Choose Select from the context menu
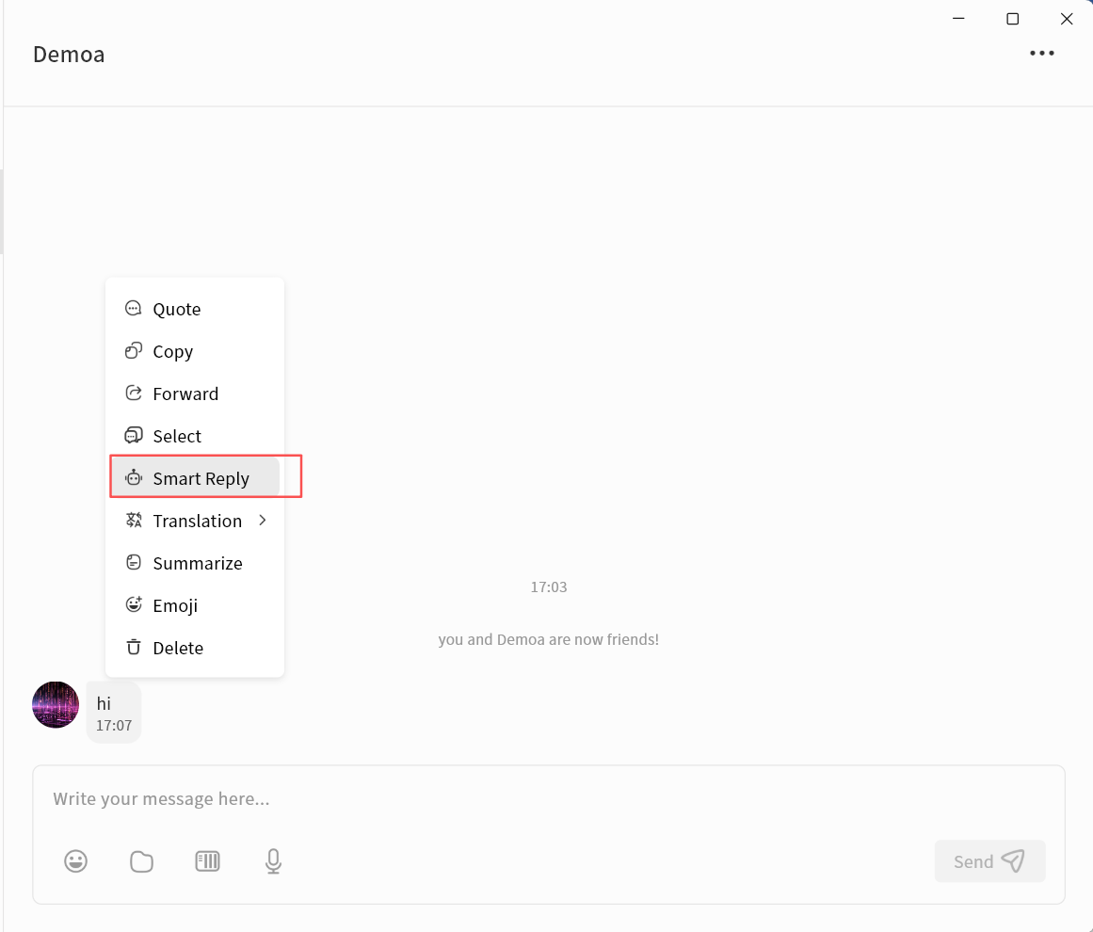Viewport: 1093px width, 932px height. (x=177, y=436)
